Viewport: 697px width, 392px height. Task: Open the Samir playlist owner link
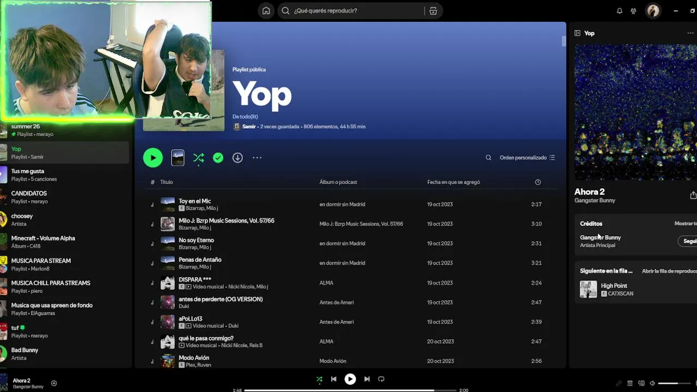[249, 127]
